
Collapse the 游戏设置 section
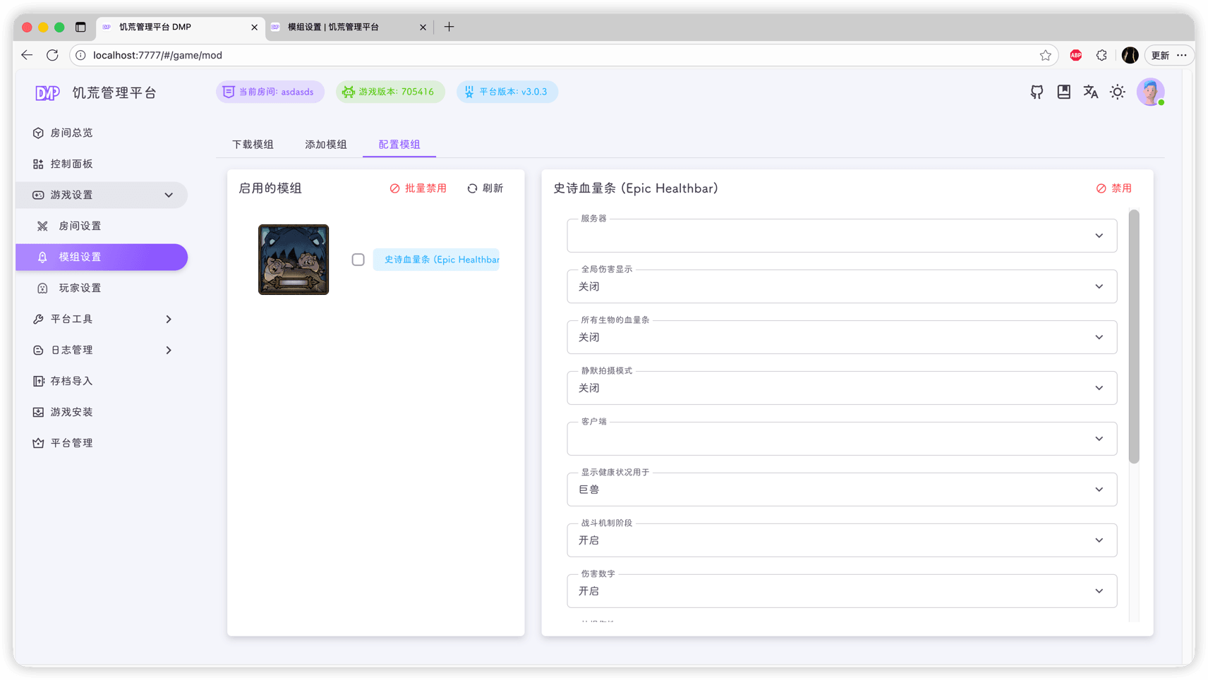point(102,195)
